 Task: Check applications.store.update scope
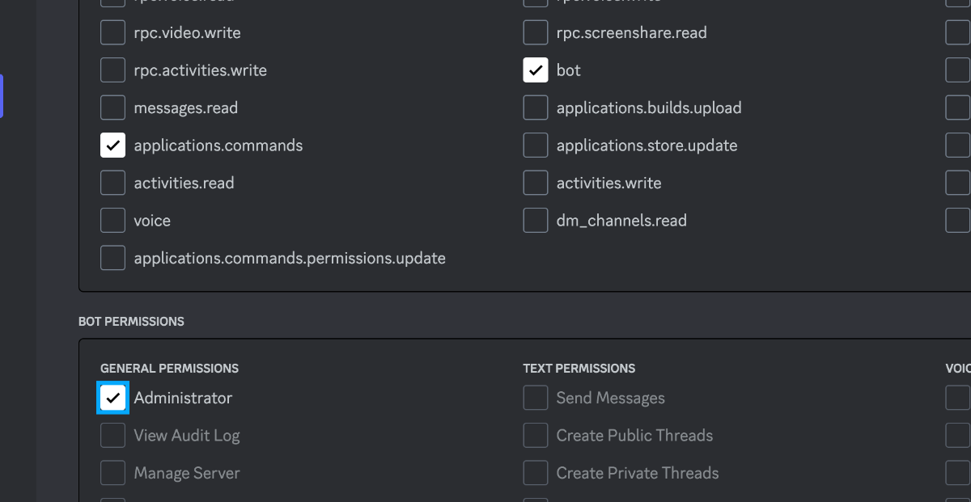click(x=536, y=146)
